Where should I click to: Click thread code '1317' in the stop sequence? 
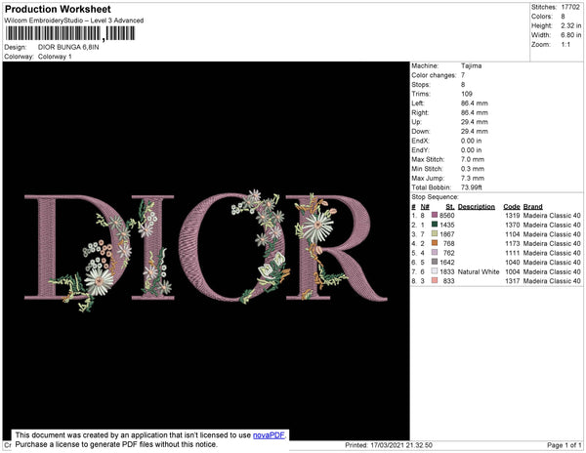point(513,281)
